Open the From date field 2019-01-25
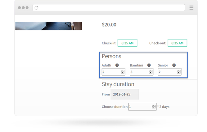 125,94
